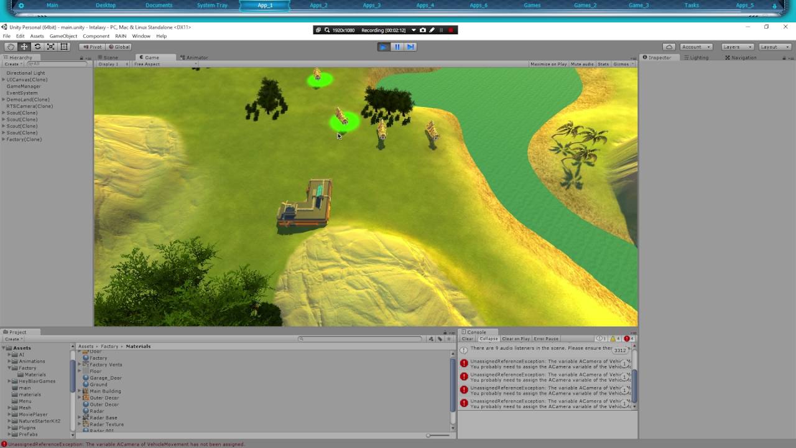Screen dimensions: 796x448
Task: Open the Component menu
Action: (x=96, y=36)
